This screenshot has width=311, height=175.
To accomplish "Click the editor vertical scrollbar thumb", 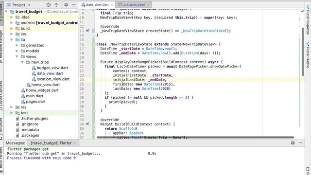I will pos(303,52).
